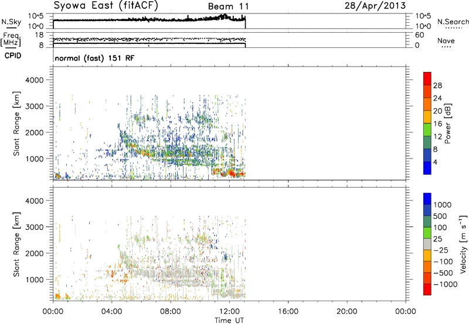469x324 pixels.
Task: Click the 08:00 time tick label
Action: 171,312
